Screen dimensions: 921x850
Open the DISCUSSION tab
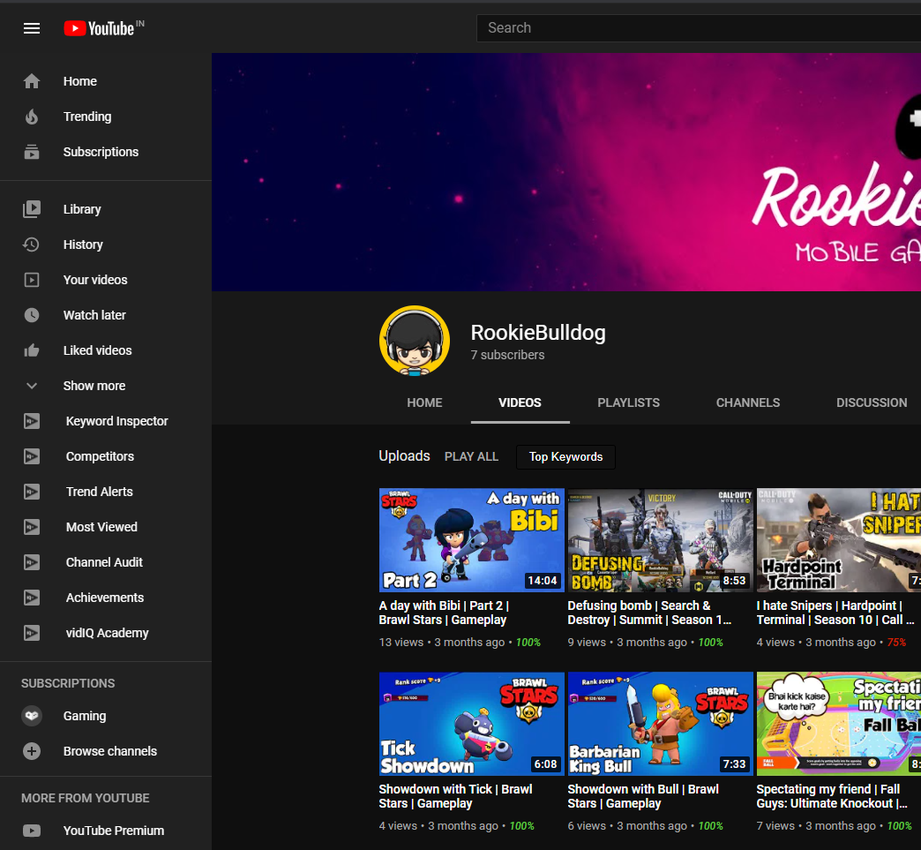872,402
